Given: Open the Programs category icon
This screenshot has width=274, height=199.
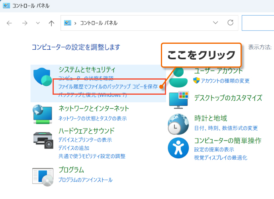Looking at the screenshot, I should click(x=43, y=176).
